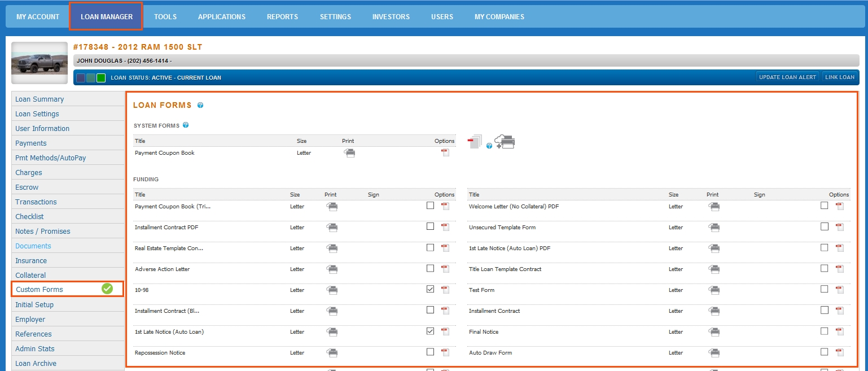Check the Installment Contract PDF checkbox

tap(431, 226)
